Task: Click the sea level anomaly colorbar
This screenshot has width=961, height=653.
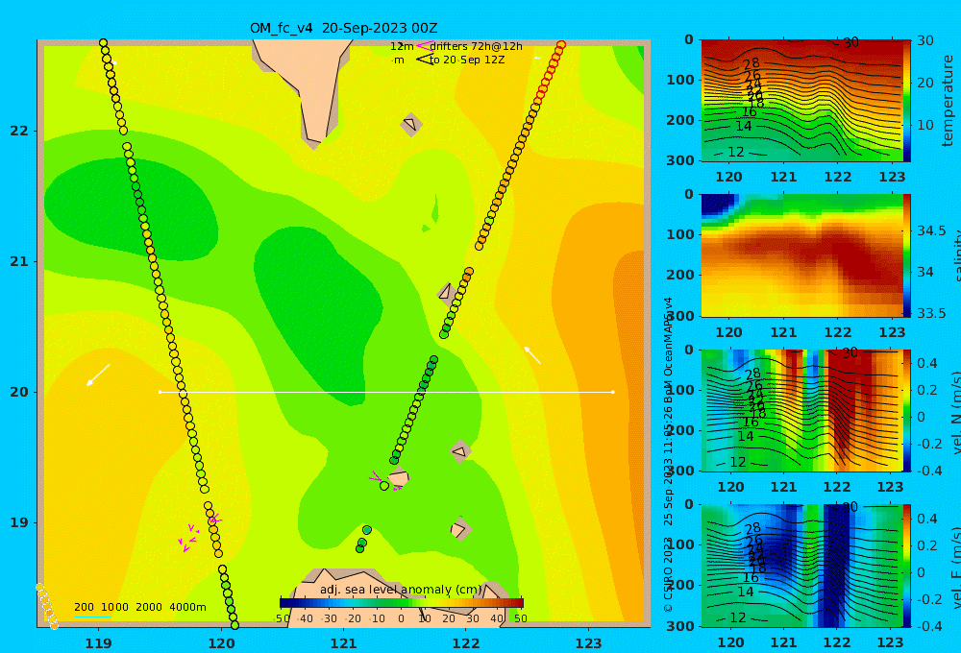Action: point(401,603)
